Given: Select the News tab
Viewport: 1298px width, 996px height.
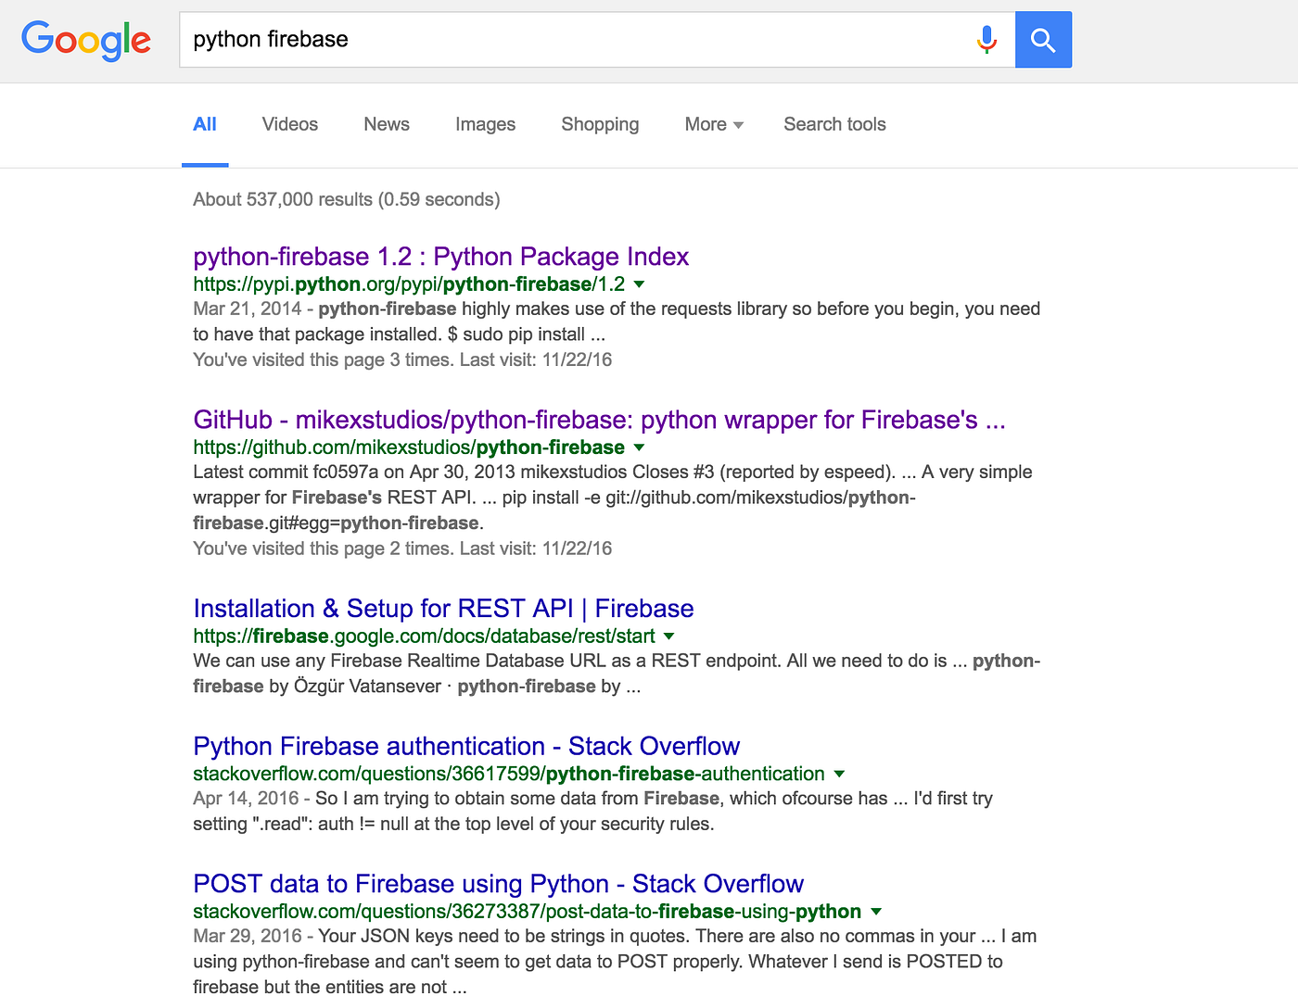Looking at the screenshot, I should coord(386,124).
